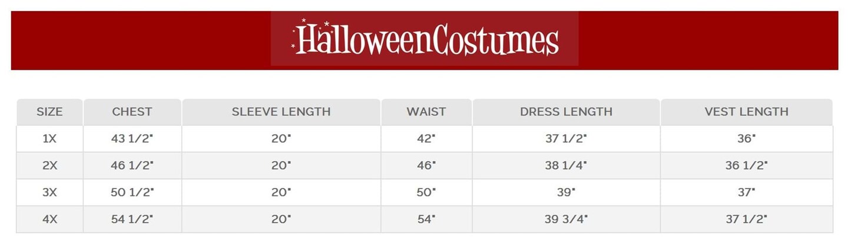Select the 1X size row label
The width and height of the screenshot is (848, 249).
coord(49,139)
